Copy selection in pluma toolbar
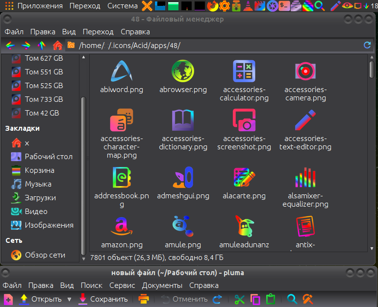The width and height of the screenshot is (378, 307). (x=255, y=299)
